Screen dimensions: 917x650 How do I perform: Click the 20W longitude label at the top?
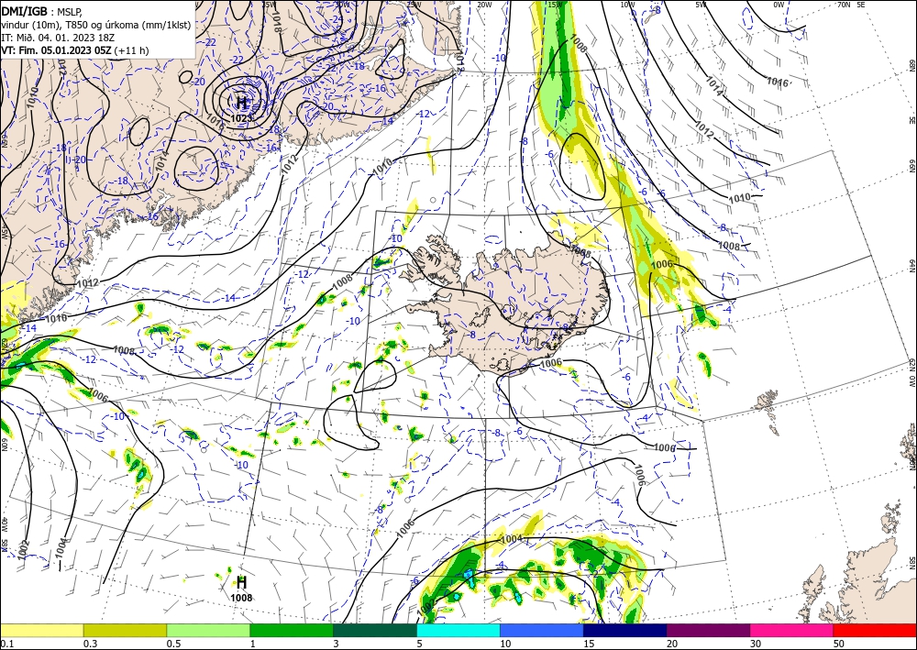click(x=484, y=5)
